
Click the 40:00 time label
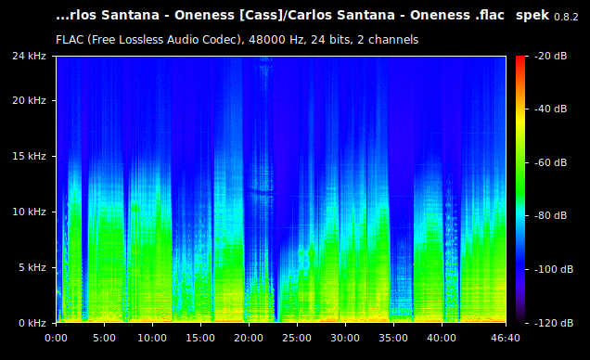(442, 338)
